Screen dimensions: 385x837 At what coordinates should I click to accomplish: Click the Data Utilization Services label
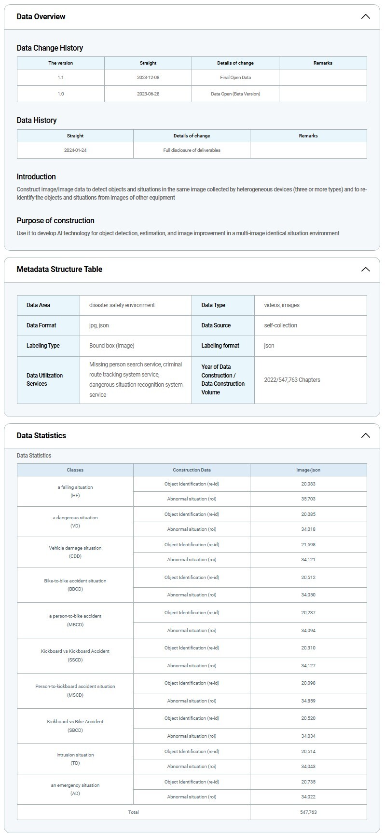click(x=45, y=380)
